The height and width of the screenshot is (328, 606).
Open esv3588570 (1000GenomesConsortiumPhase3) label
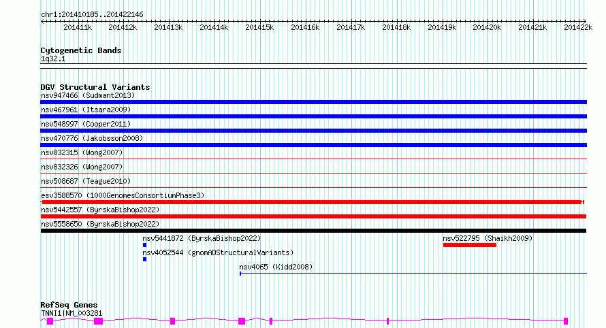(x=123, y=195)
